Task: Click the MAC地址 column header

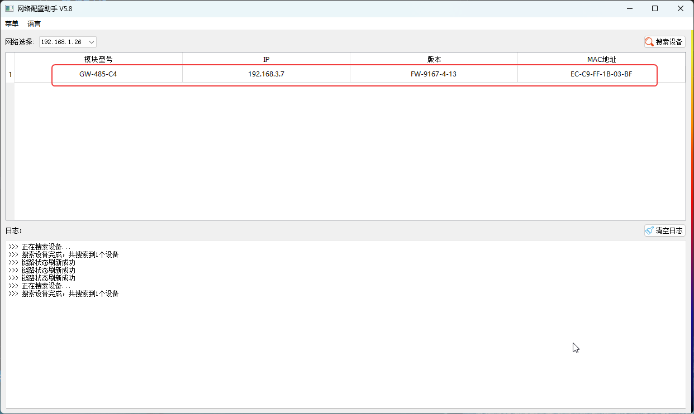Action: click(601, 59)
